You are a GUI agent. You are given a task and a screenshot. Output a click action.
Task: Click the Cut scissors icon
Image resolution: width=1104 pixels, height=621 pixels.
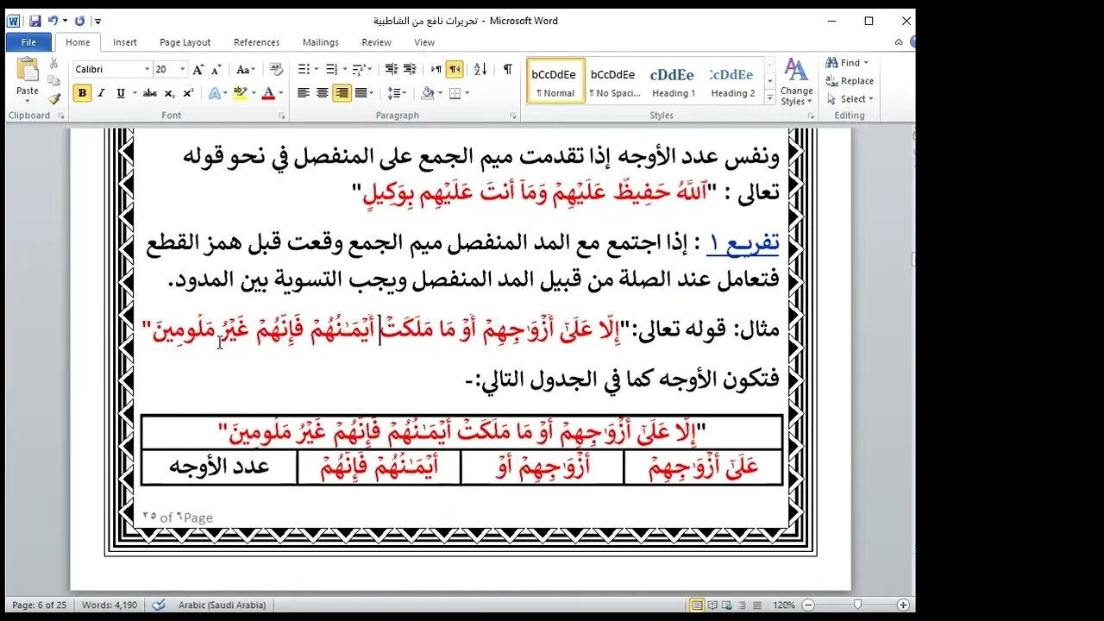54,64
